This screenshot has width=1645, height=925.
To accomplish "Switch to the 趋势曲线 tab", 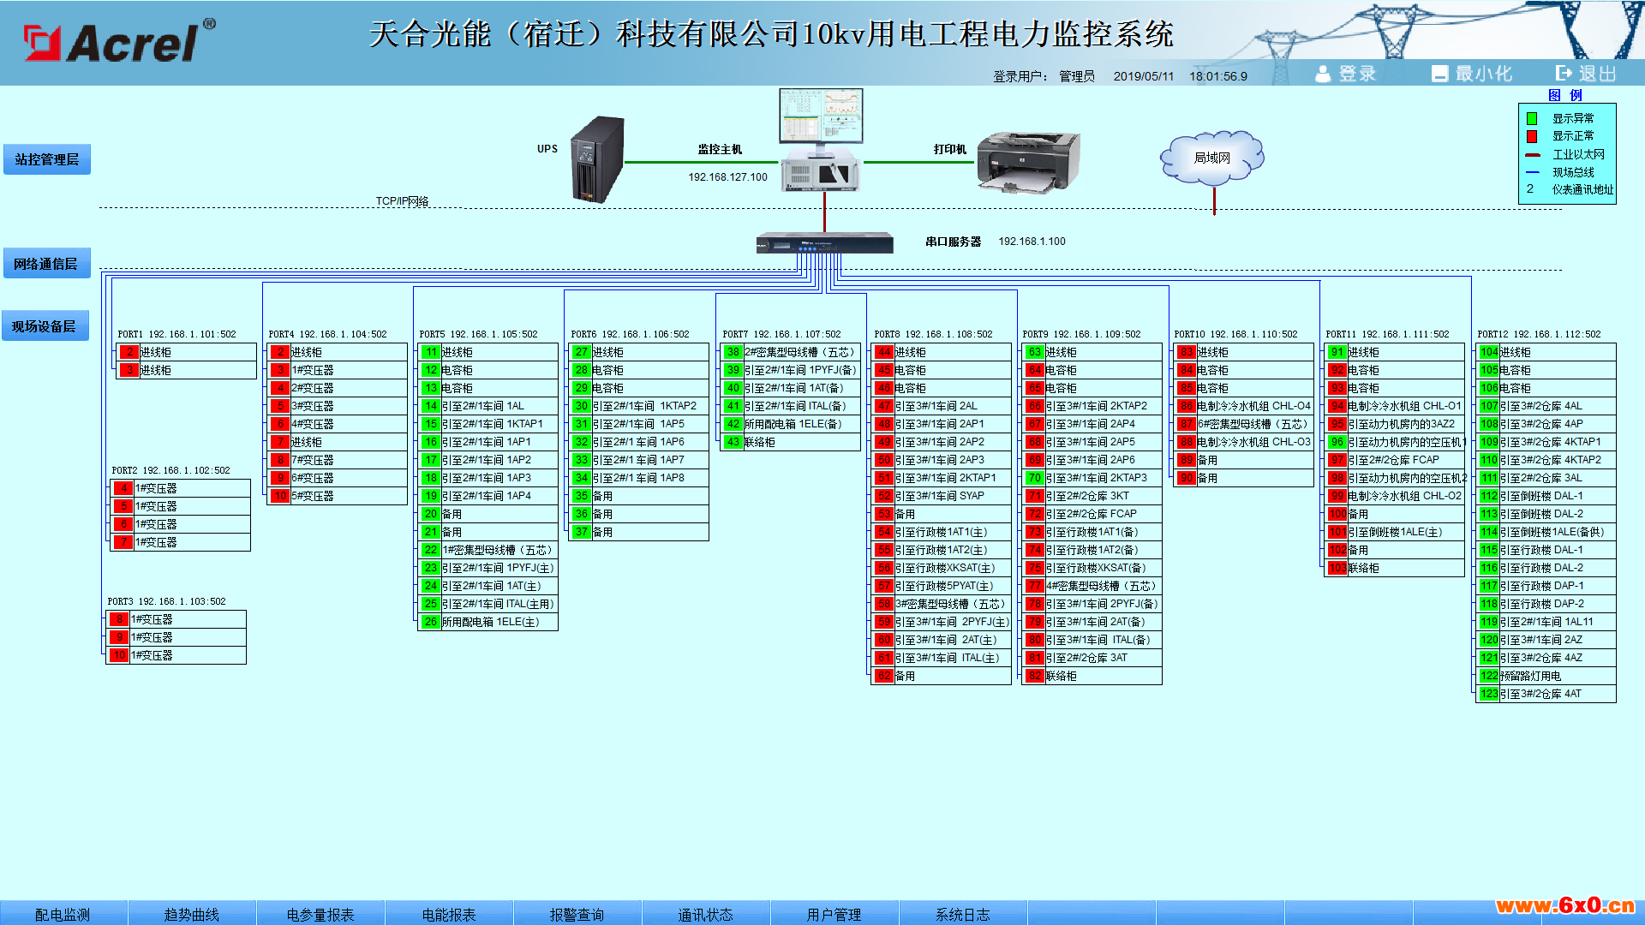I will [192, 914].
